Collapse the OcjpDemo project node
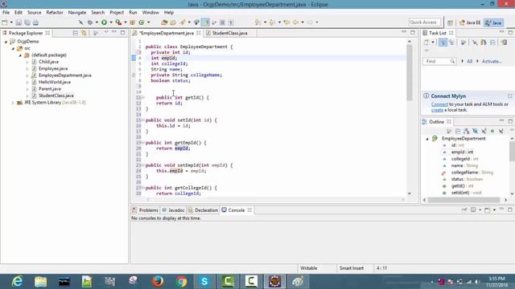Viewport: 515px width, 289px height. 6,42
